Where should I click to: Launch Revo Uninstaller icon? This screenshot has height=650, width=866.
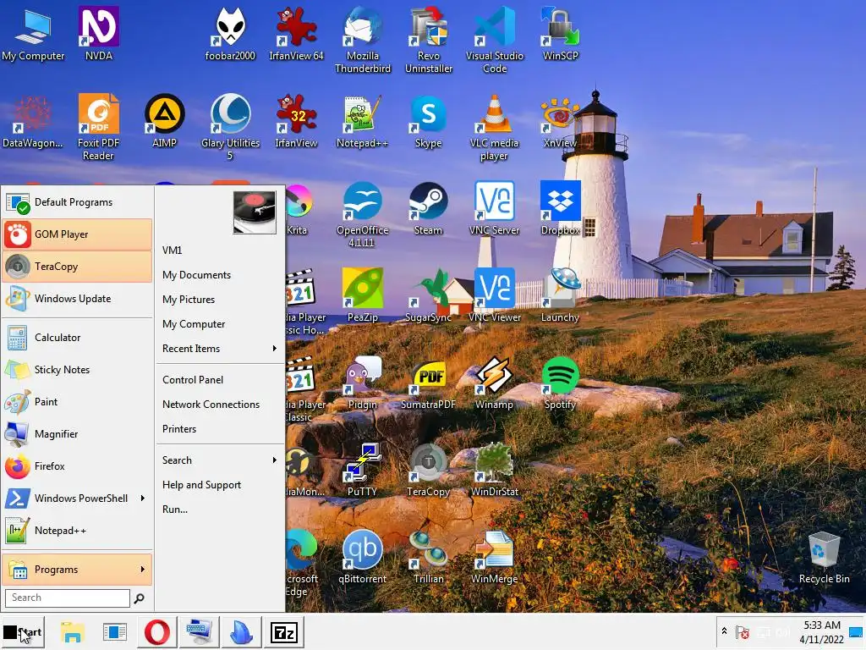pos(429,40)
